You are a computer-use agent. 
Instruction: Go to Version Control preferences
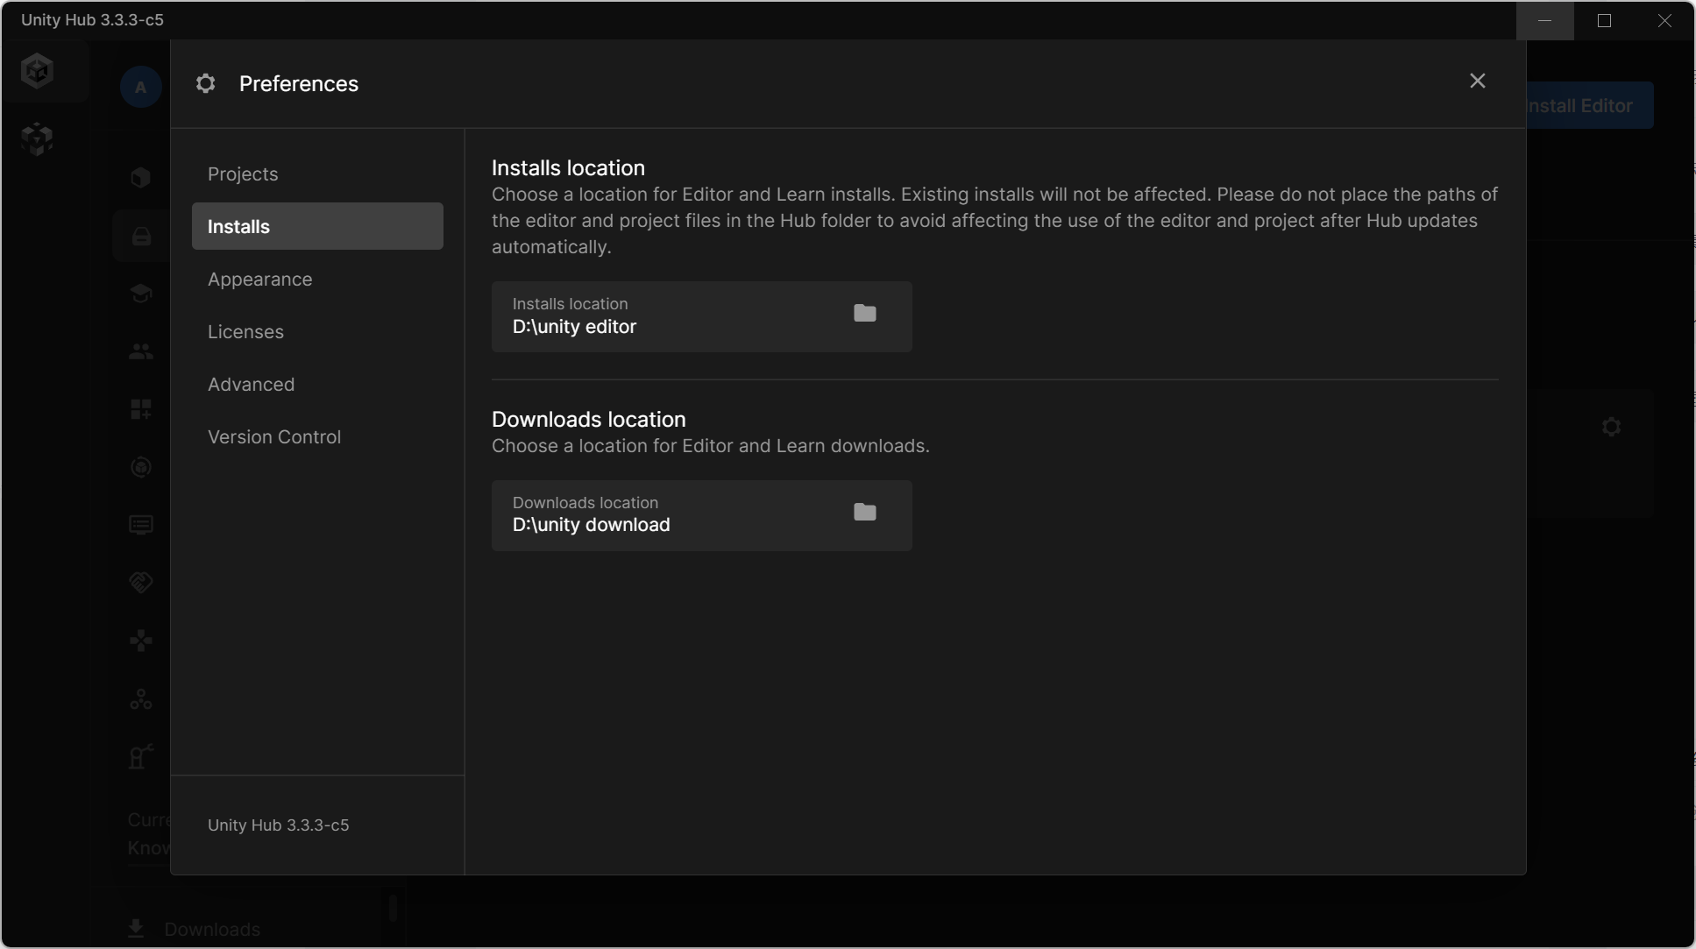coord(273,437)
